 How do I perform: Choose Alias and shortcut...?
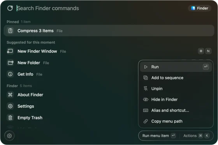pos(176,110)
